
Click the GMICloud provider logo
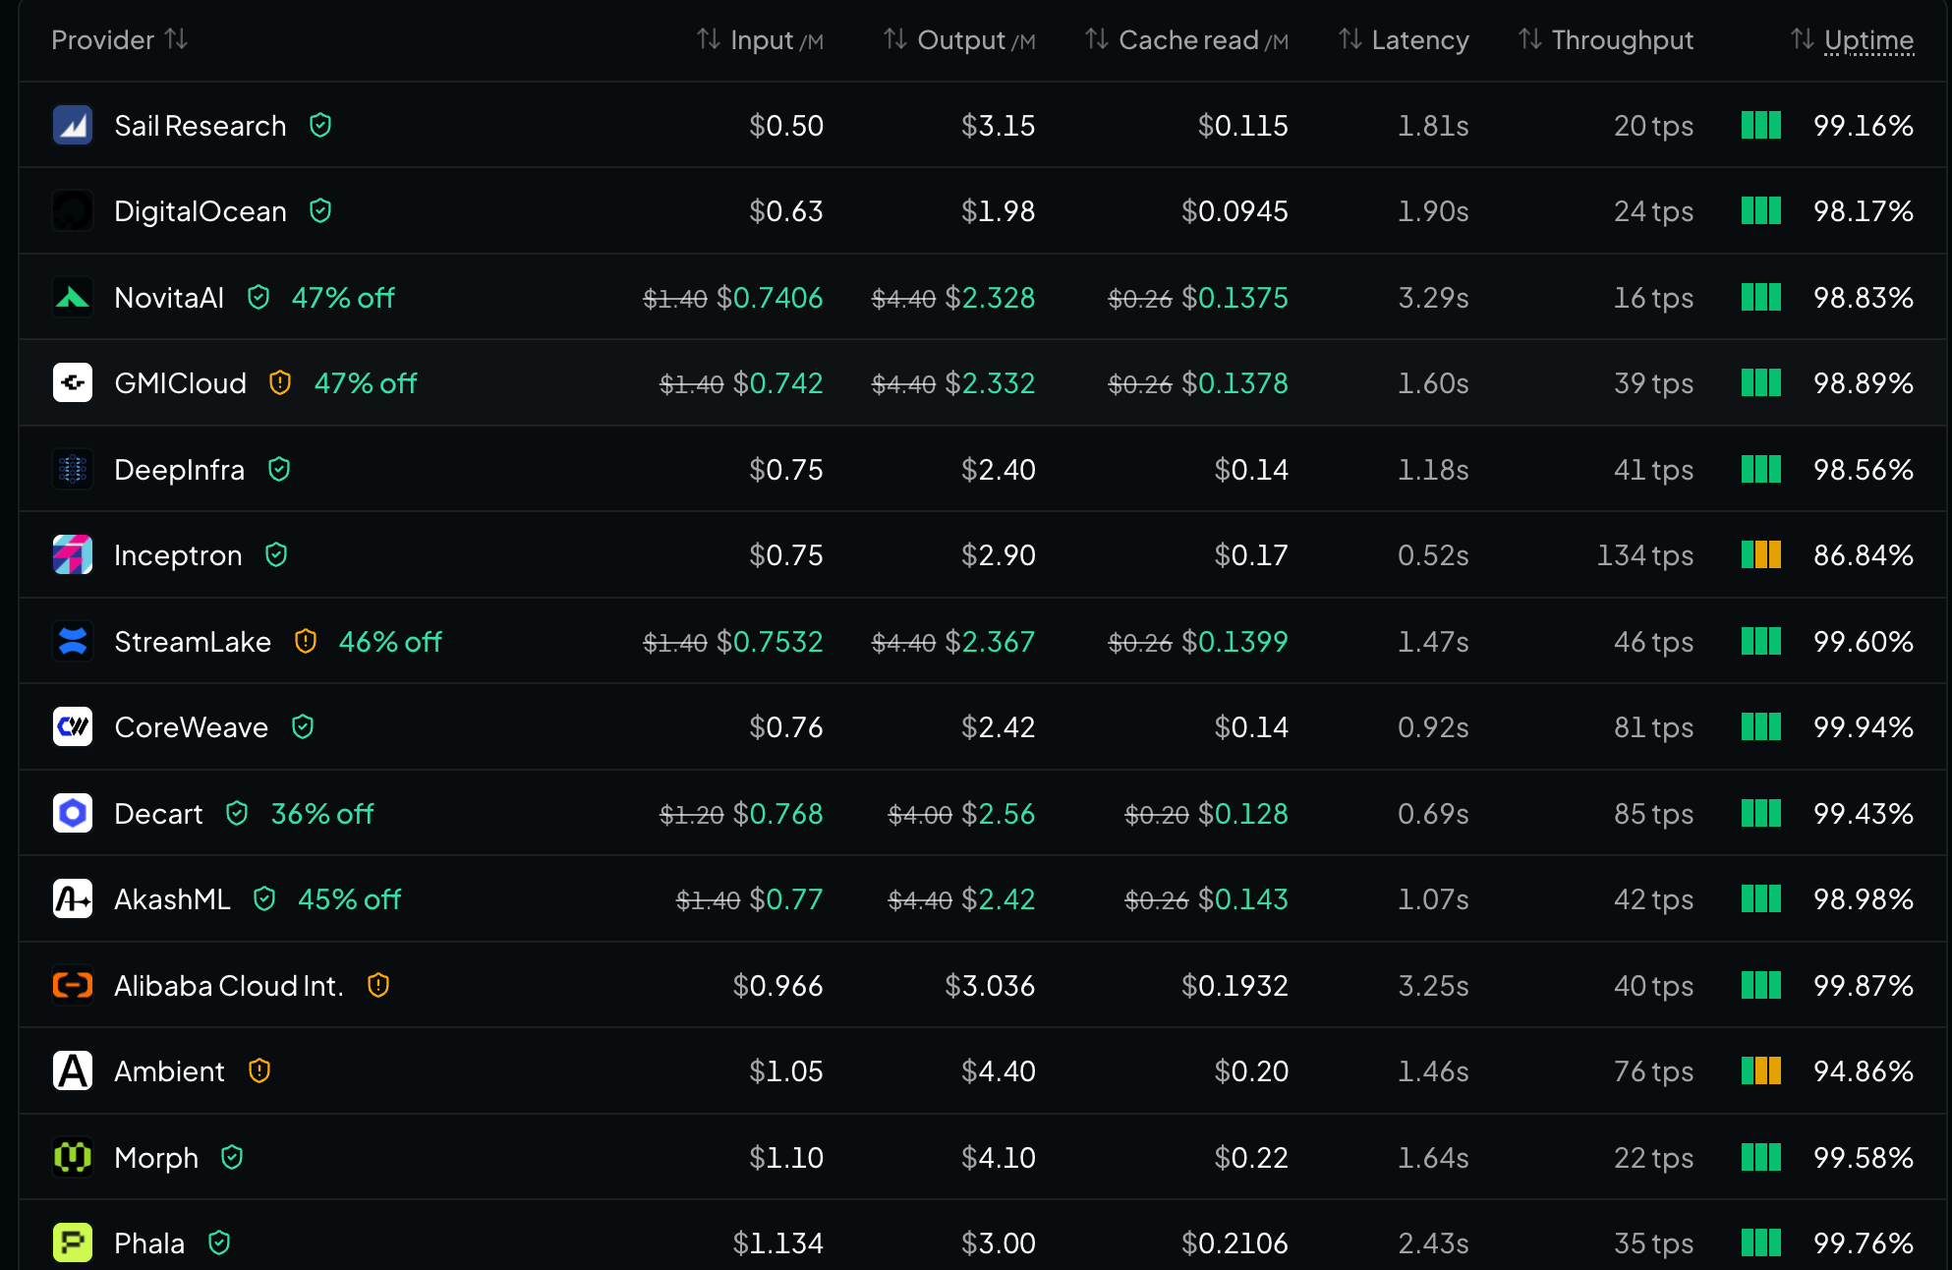coord(73,383)
